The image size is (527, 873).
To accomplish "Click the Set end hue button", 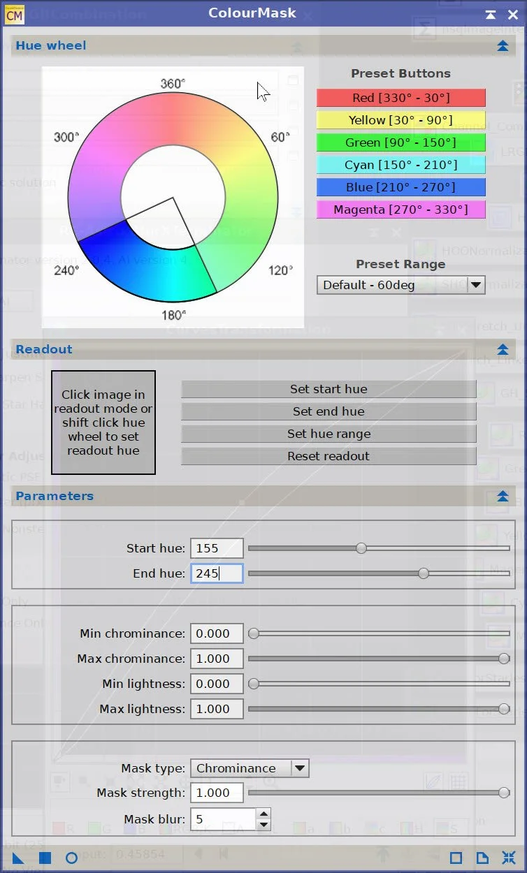I will (329, 411).
